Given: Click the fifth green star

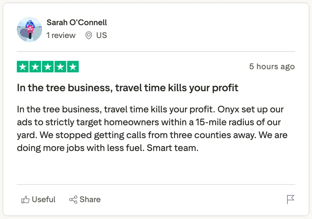Looking at the screenshot, I should pos(73,67).
